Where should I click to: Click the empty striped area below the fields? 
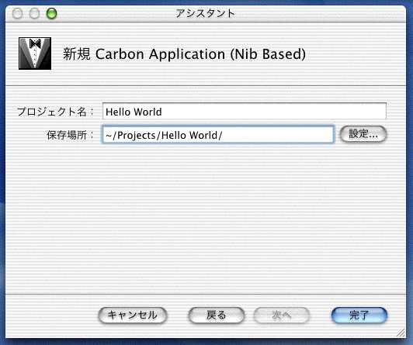(x=206, y=219)
